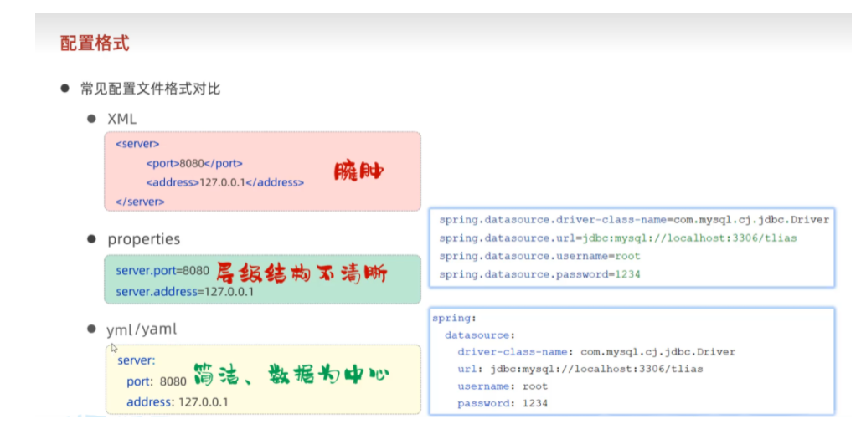
Task: Select the bullet text 常见配置文件格式对比
Action: [150, 89]
